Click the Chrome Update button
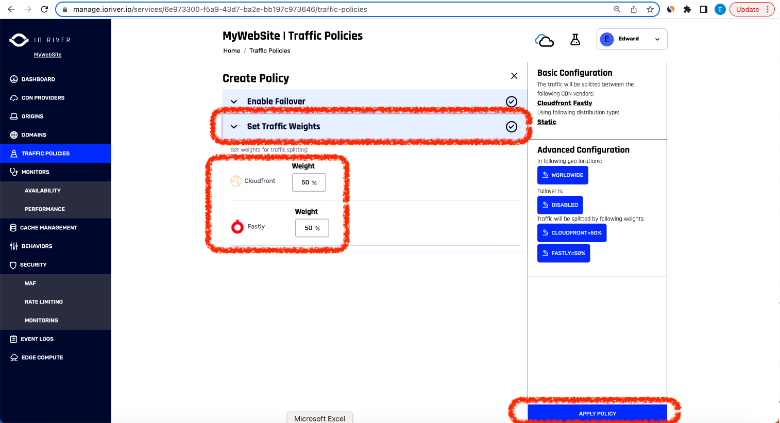 [x=752, y=9]
